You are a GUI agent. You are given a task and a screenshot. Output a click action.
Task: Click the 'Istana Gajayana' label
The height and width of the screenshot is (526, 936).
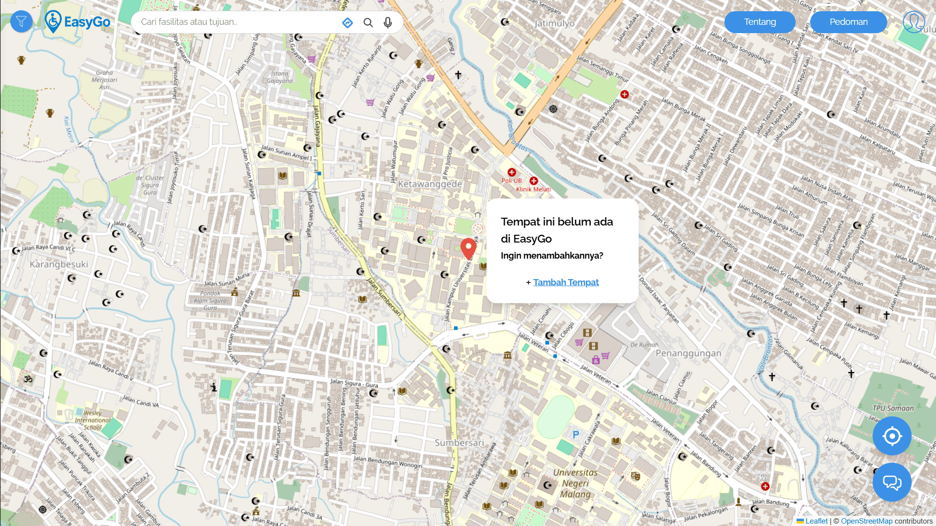pos(279,77)
